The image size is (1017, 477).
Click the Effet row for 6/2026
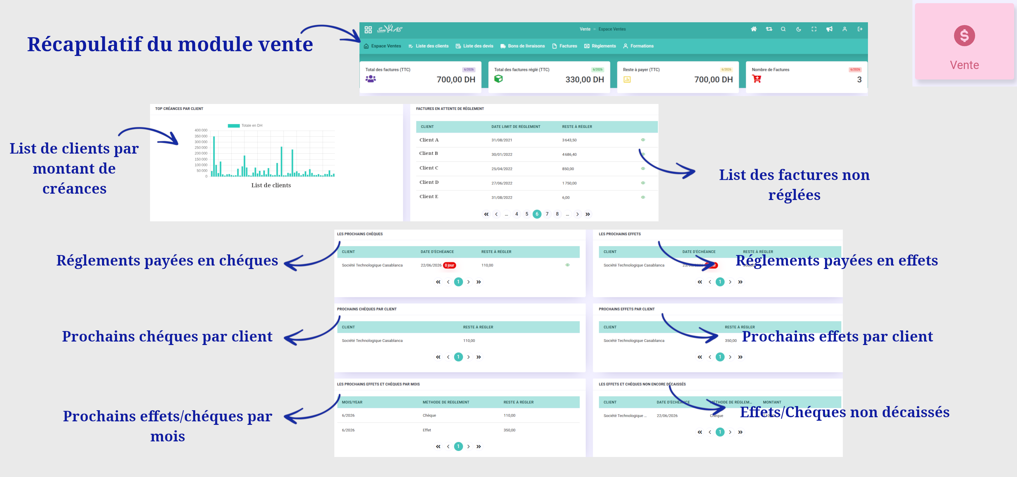point(458,430)
